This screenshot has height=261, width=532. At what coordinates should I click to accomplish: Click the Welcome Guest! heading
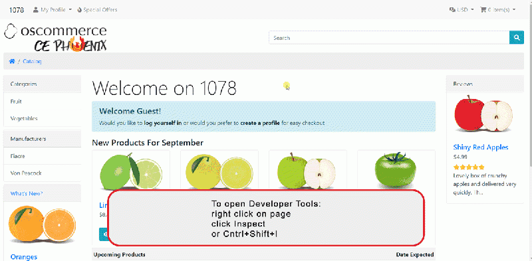(x=130, y=111)
